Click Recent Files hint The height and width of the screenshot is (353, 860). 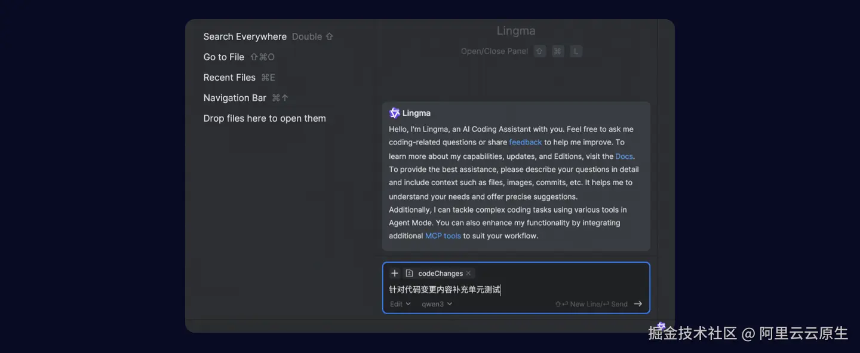[x=229, y=77]
